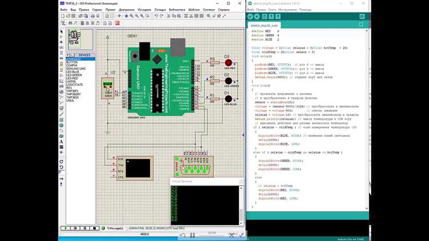Open the Arduino tab dropdown arrow
Viewport: 429px width, 241px height.
361,25
